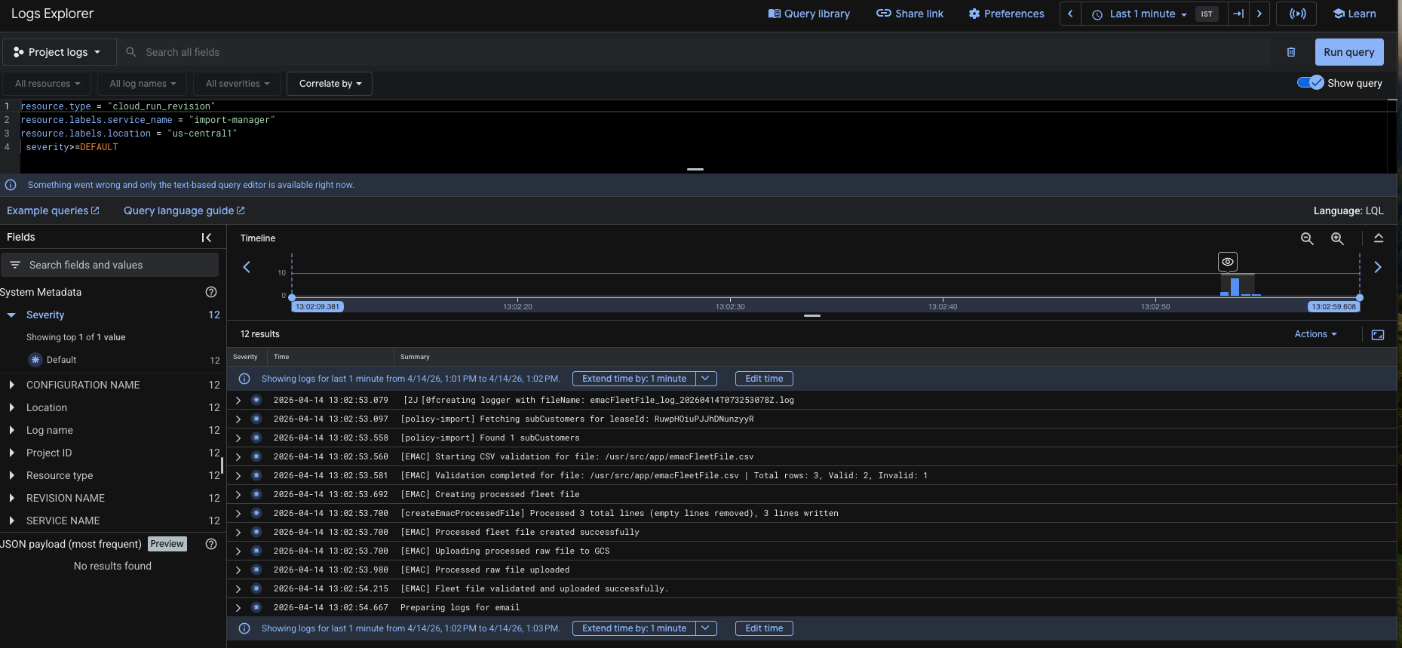
Task: Collapse the Timeline panel
Action: pos(1379,238)
